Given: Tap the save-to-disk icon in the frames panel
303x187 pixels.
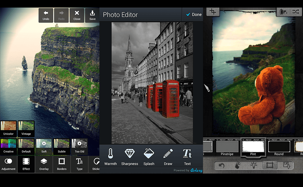Looking at the screenshot, I should tap(287, 166).
